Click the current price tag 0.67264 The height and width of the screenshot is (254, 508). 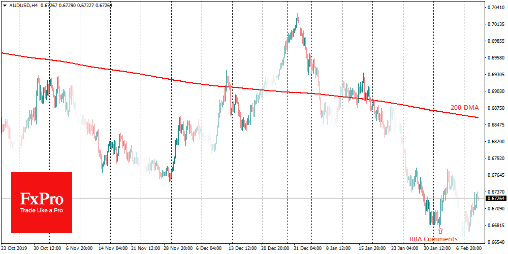pyautogui.click(x=495, y=198)
